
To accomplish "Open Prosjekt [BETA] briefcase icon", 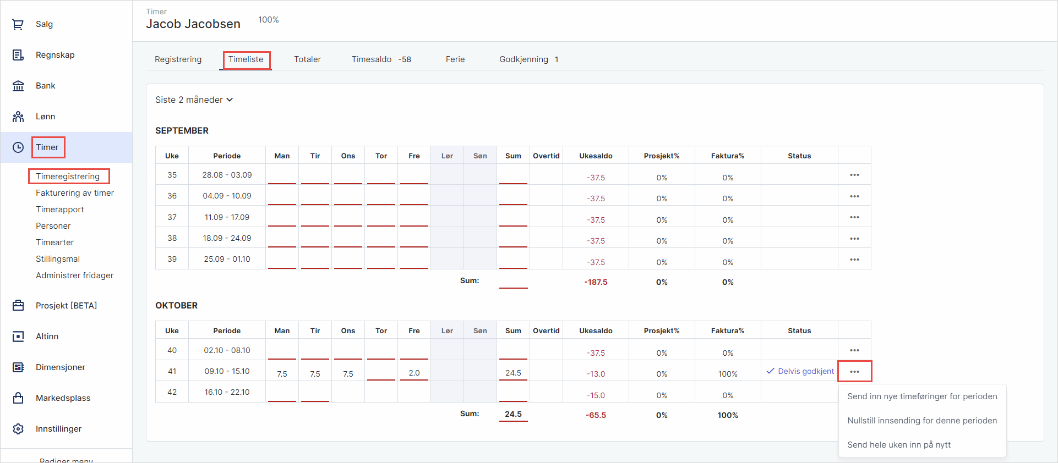I will click(18, 306).
